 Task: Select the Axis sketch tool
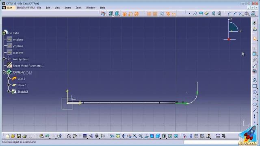(x=255, y=116)
